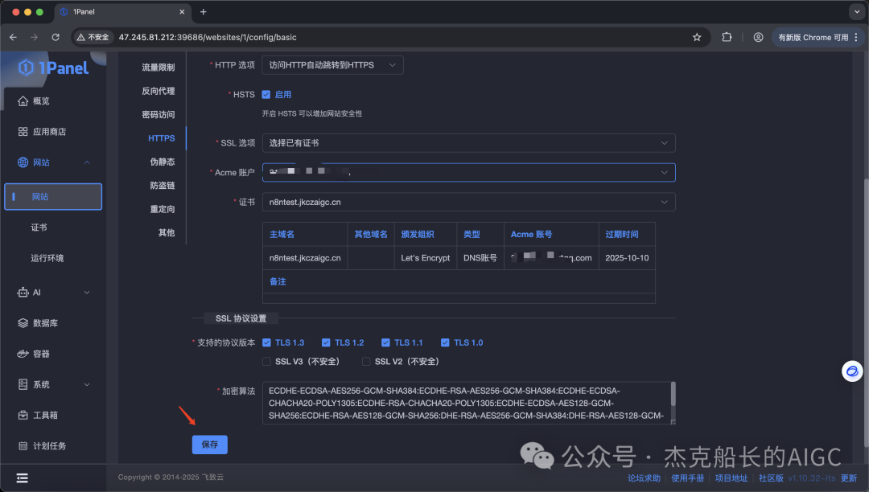Click the floating assistant icon at the right edge
Image resolution: width=869 pixels, height=492 pixels.
coord(852,371)
